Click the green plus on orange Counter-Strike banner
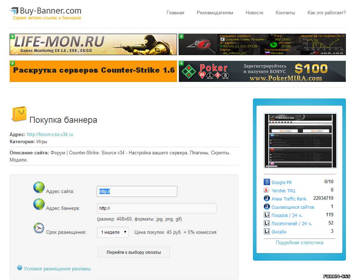Viewport: 352px width, 280px height. coord(13,63)
